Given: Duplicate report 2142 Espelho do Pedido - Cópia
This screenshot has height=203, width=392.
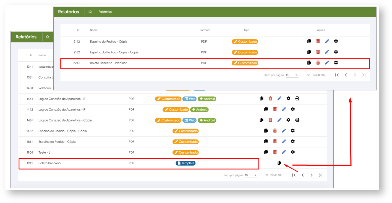Looking at the screenshot, I should click(x=309, y=41).
